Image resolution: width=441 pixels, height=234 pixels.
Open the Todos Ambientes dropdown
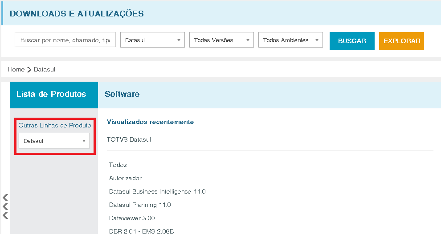290,40
